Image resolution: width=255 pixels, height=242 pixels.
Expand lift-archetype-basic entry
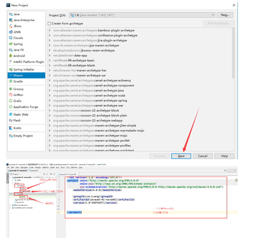[x=50, y=60]
